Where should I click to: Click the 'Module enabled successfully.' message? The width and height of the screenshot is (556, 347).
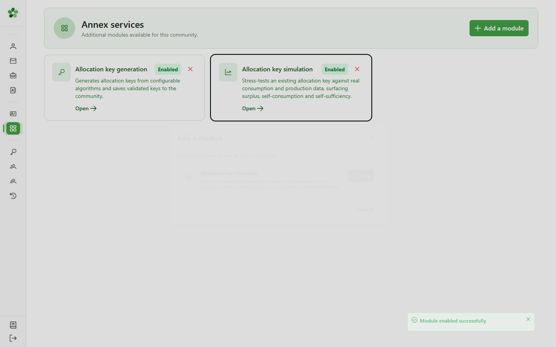(x=453, y=321)
